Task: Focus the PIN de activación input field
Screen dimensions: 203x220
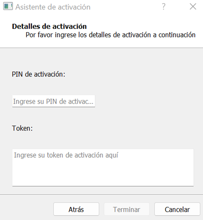Action: 54,101
